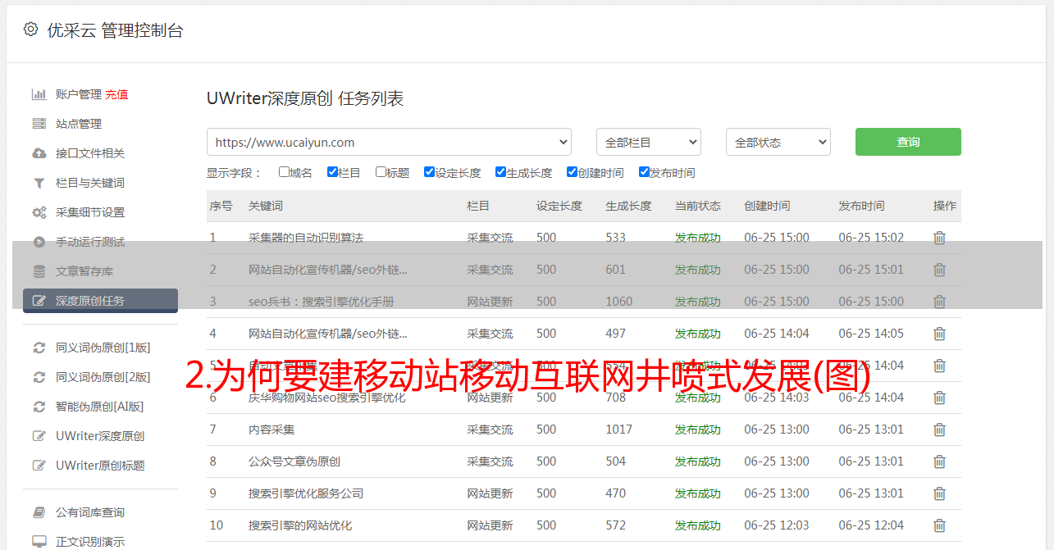Image resolution: width=1054 pixels, height=550 pixels.
Task: Delete row 1 using the trash icon
Action: (x=939, y=238)
